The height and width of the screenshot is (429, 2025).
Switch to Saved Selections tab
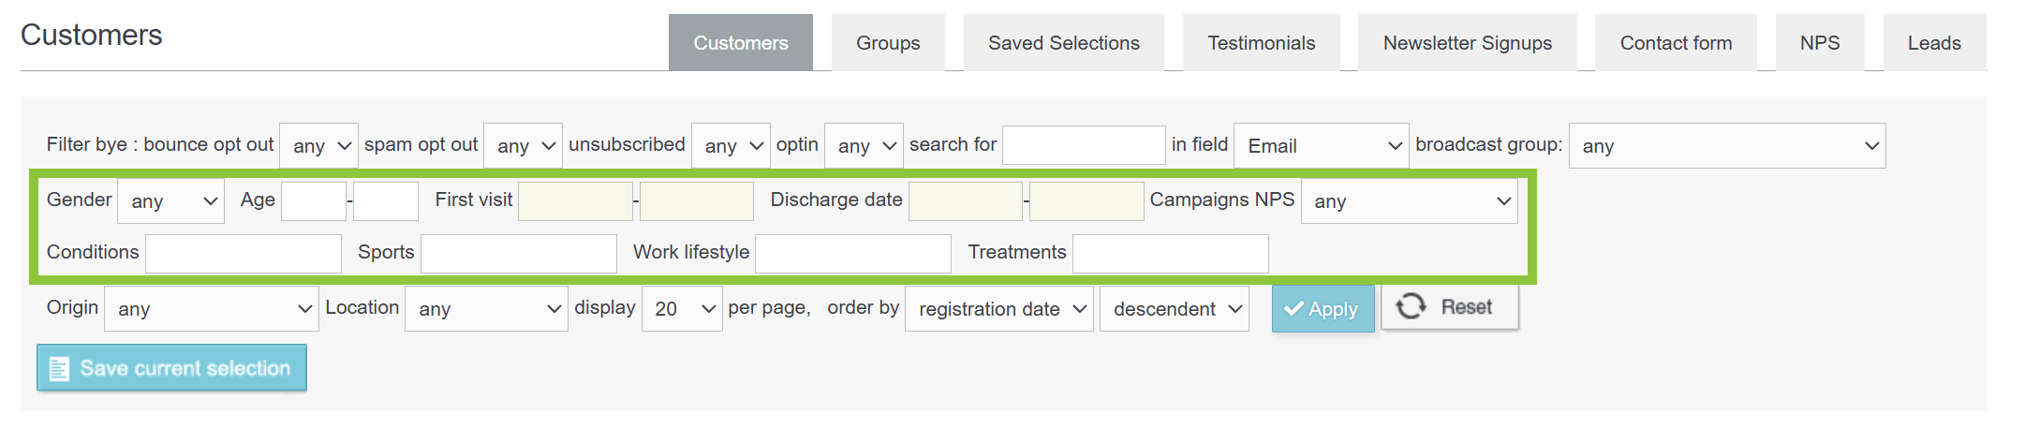tap(1063, 43)
